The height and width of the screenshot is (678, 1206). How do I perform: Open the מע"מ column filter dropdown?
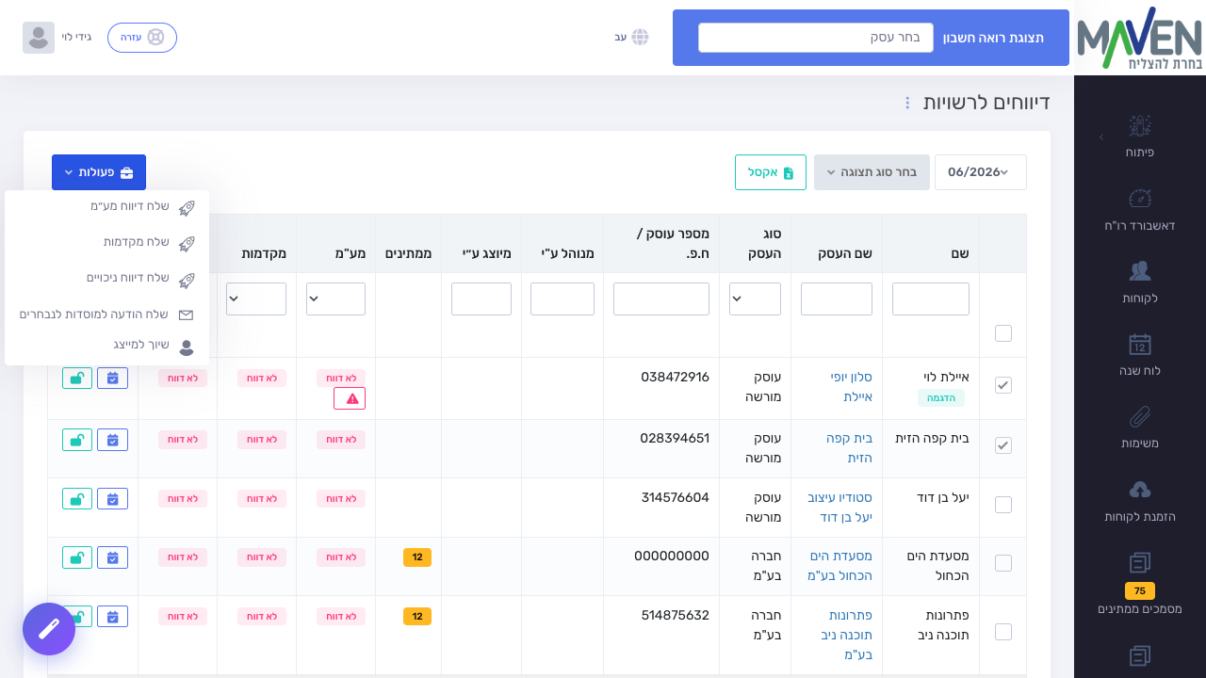[x=335, y=299]
